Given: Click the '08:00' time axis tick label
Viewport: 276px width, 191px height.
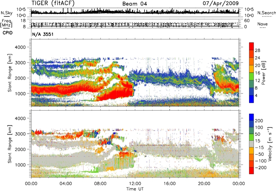Looking at the screenshot, I should (100, 184).
